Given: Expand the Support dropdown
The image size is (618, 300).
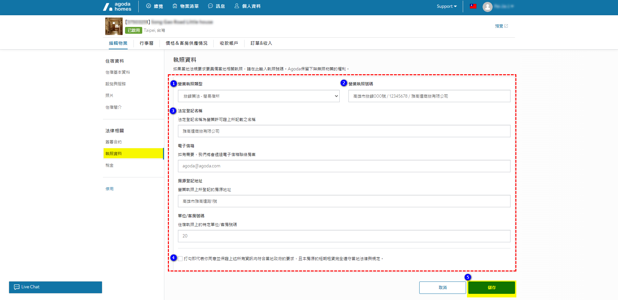Looking at the screenshot, I should tap(447, 6).
